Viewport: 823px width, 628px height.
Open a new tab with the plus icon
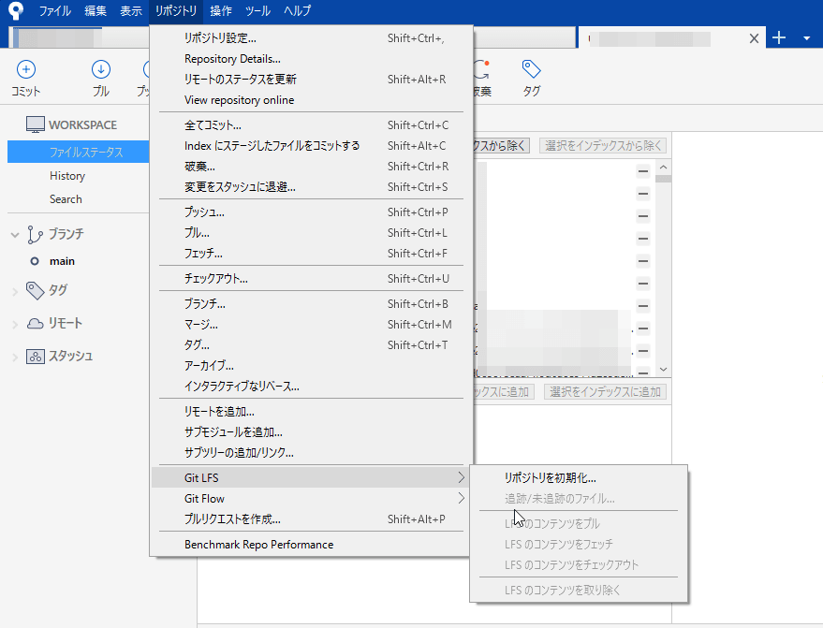[779, 37]
